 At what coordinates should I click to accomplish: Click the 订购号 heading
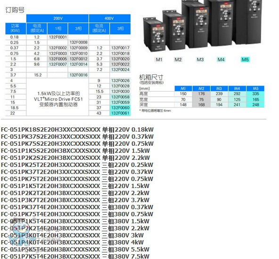click(x=15, y=10)
